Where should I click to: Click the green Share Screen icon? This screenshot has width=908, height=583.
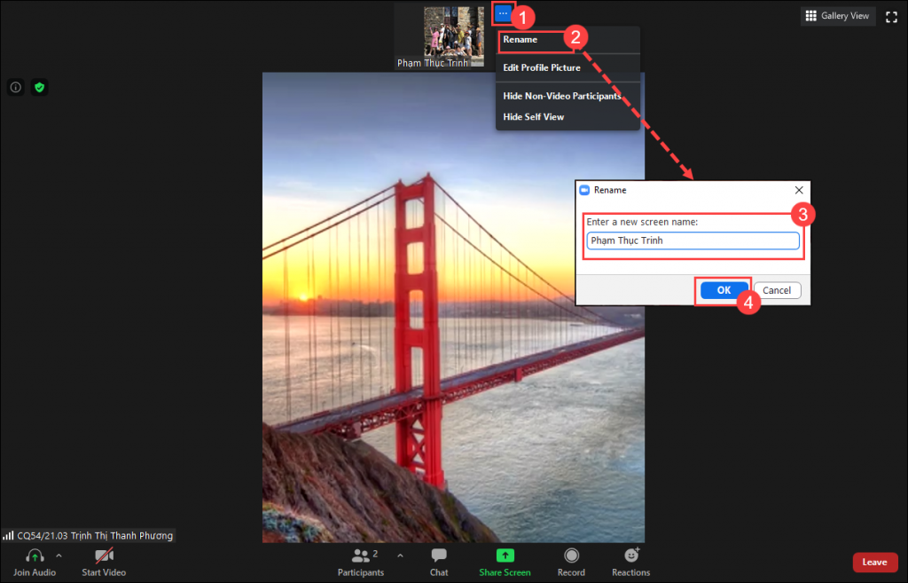pos(505,555)
